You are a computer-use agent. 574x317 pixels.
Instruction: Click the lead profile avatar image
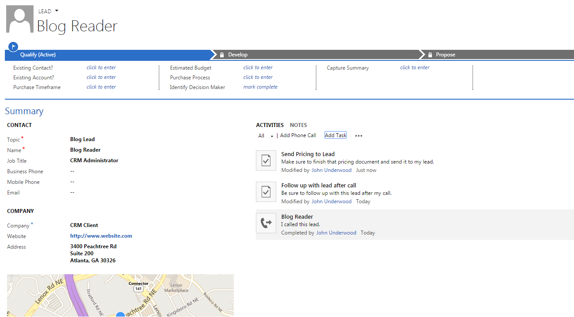coord(20,19)
